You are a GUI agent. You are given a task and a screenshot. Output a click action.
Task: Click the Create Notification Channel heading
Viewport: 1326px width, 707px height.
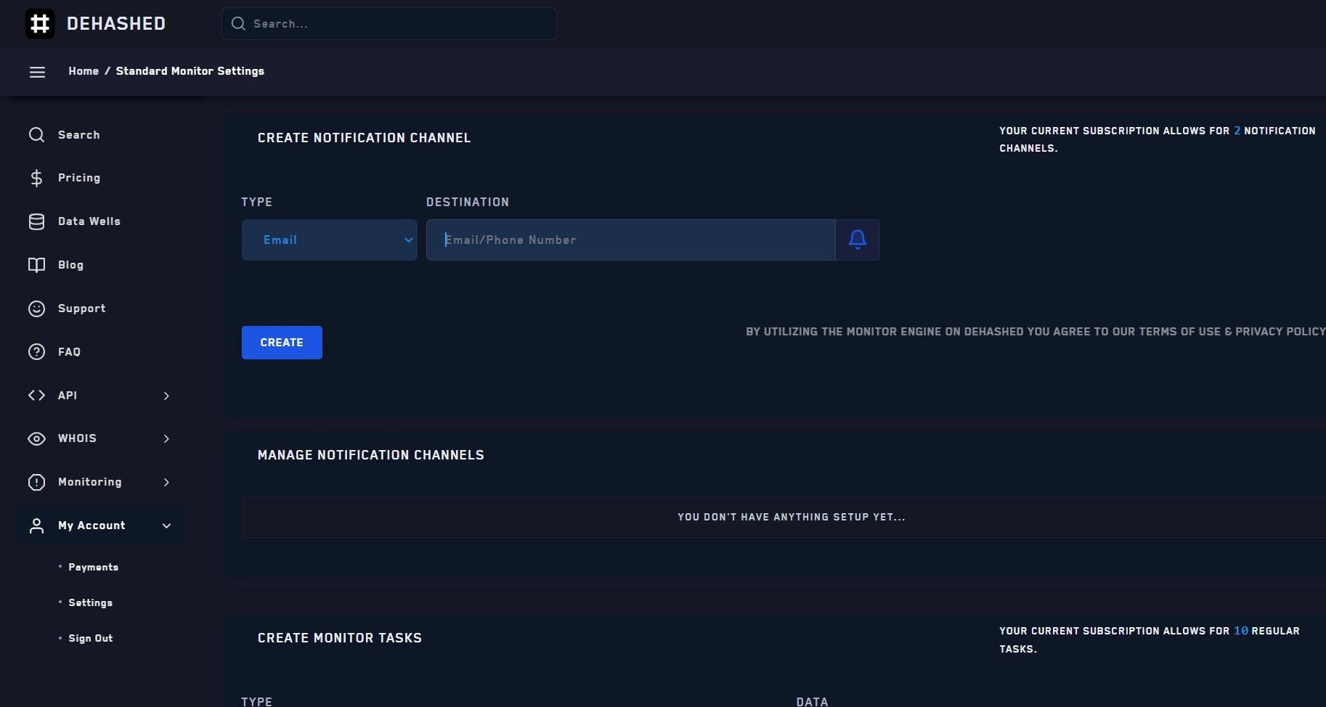click(x=364, y=138)
